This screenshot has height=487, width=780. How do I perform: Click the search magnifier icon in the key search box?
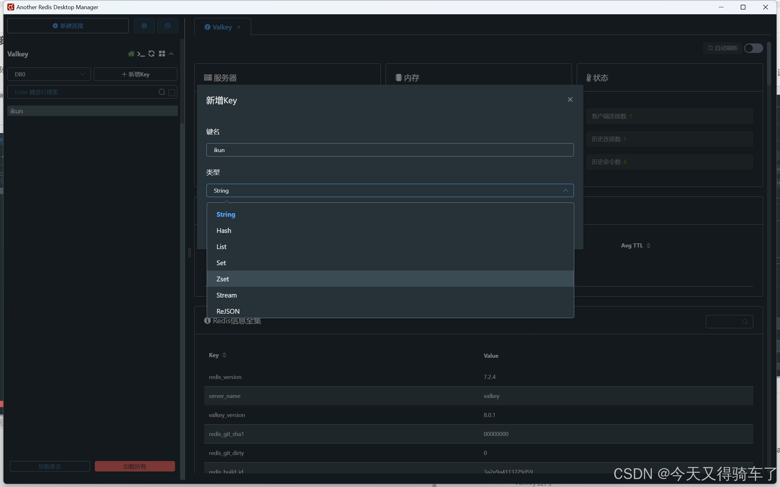pos(162,93)
